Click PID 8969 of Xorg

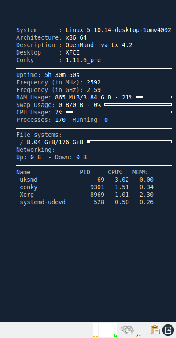point(97,195)
